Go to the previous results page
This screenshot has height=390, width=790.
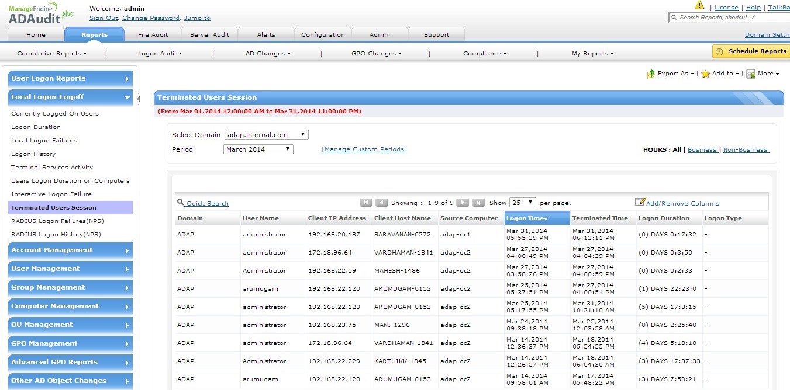click(x=382, y=203)
